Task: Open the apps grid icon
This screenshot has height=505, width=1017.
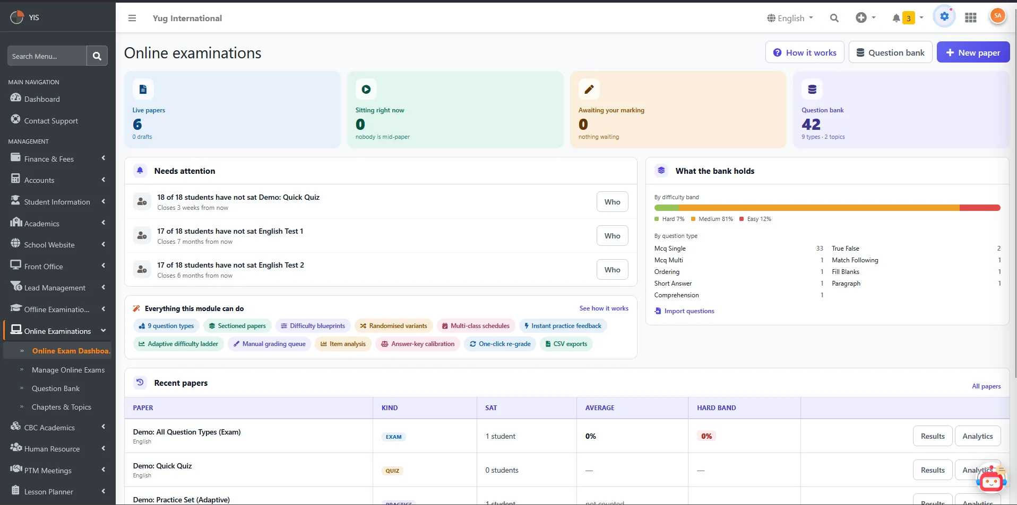Action: tap(971, 17)
